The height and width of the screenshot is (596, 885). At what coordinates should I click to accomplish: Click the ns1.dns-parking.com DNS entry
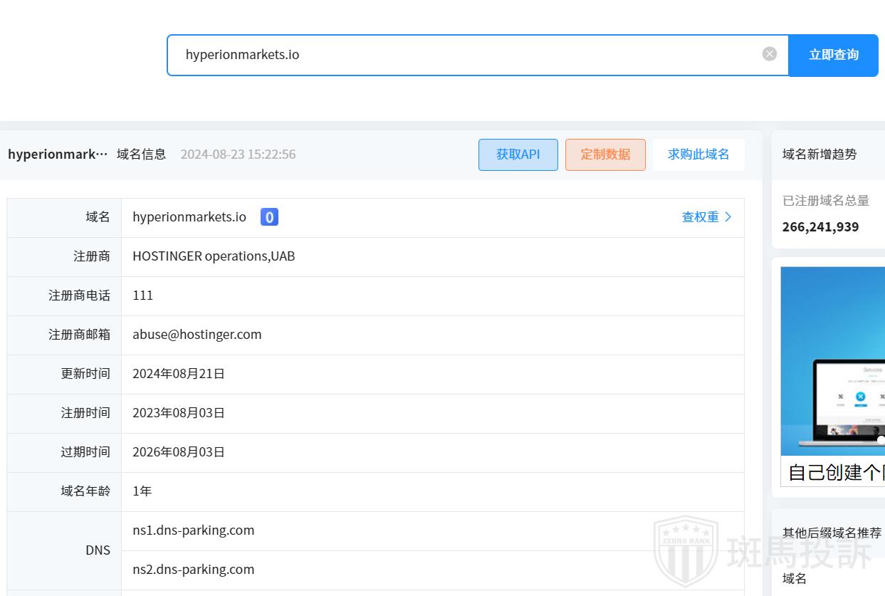[x=194, y=530]
